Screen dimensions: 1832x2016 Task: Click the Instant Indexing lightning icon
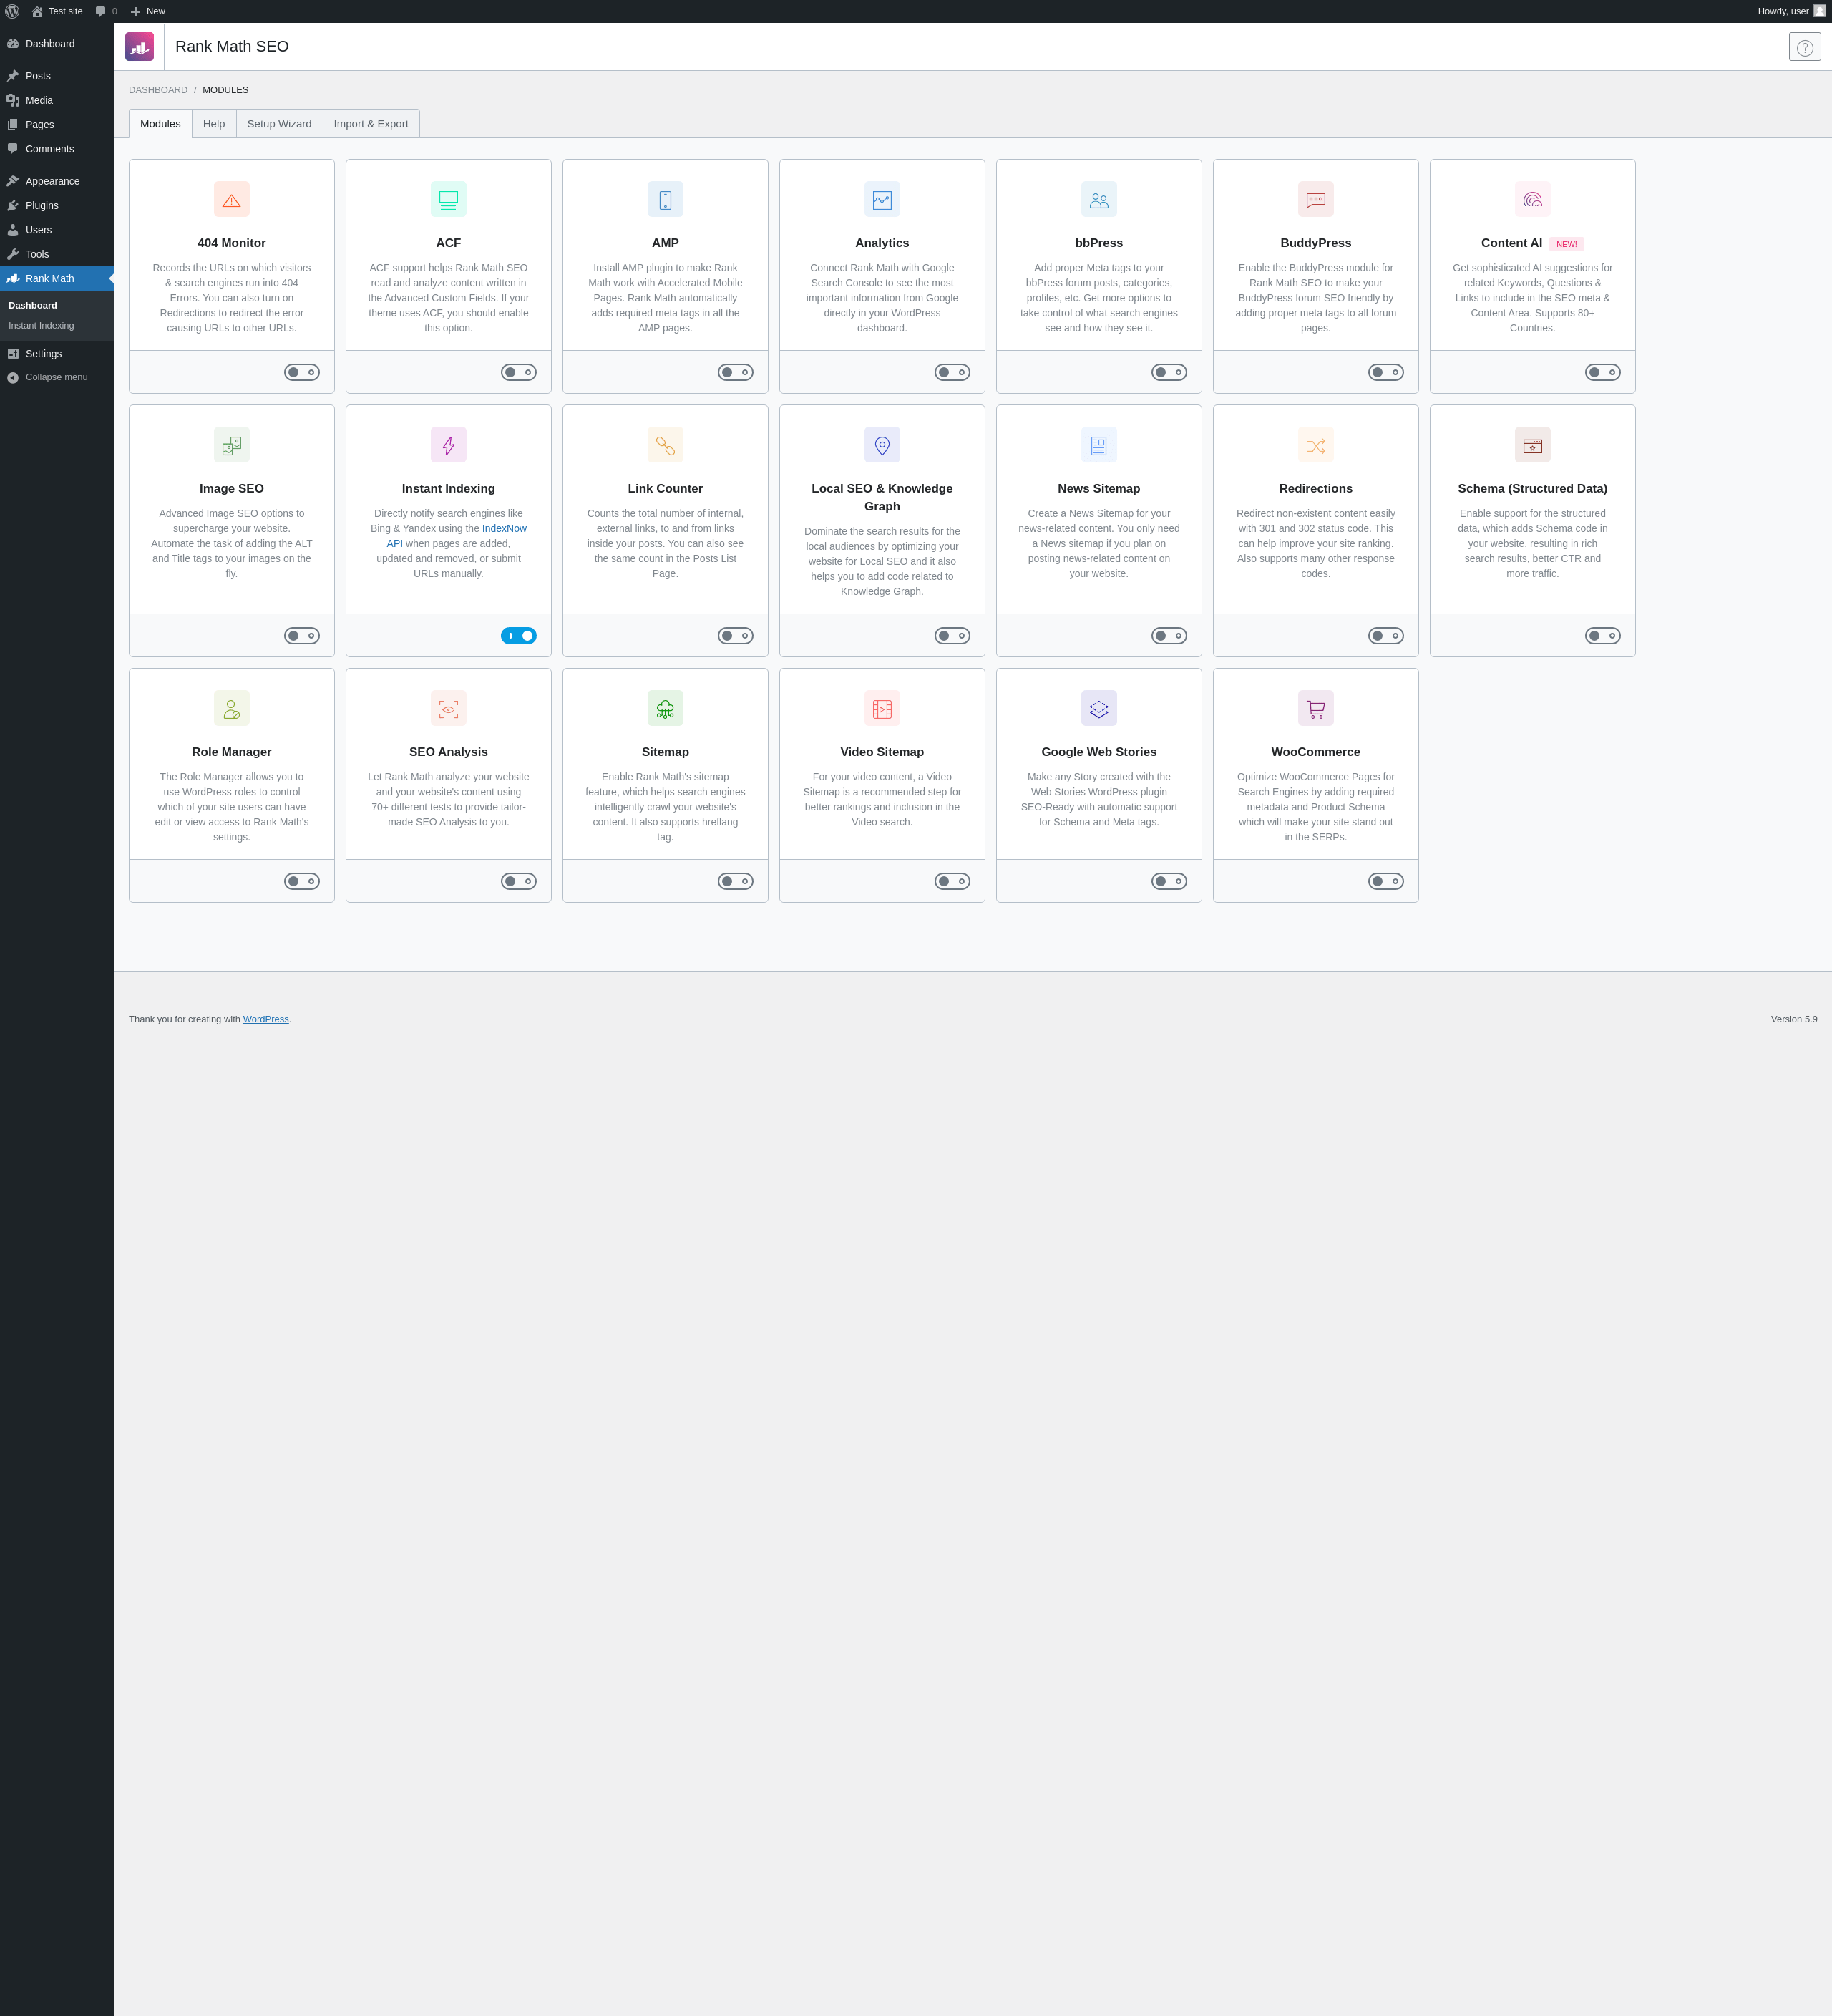[448, 445]
